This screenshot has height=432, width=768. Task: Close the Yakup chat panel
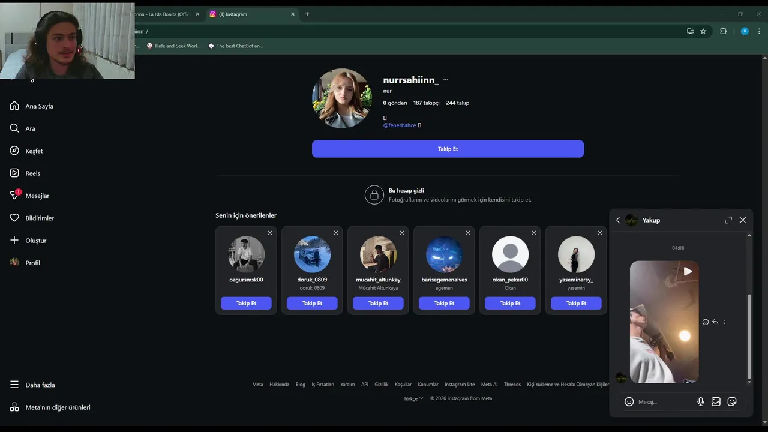coord(743,220)
